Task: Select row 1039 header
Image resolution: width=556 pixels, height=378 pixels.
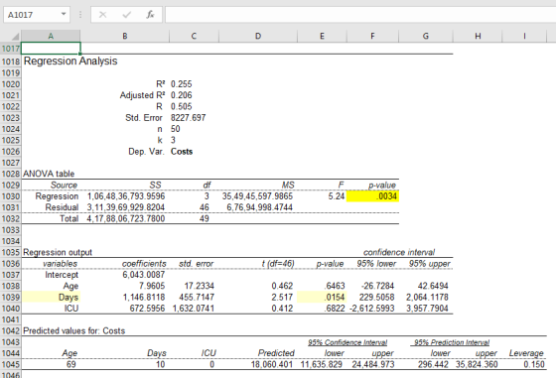Action: tap(11, 297)
